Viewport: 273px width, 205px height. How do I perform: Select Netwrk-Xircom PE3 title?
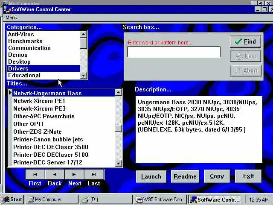[x=64, y=108]
